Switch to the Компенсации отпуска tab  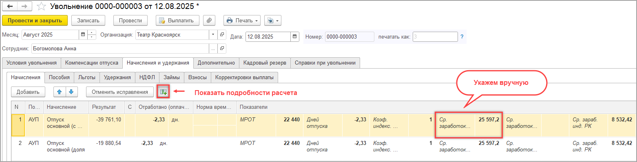pyautogui.click(x=92, y=63)
